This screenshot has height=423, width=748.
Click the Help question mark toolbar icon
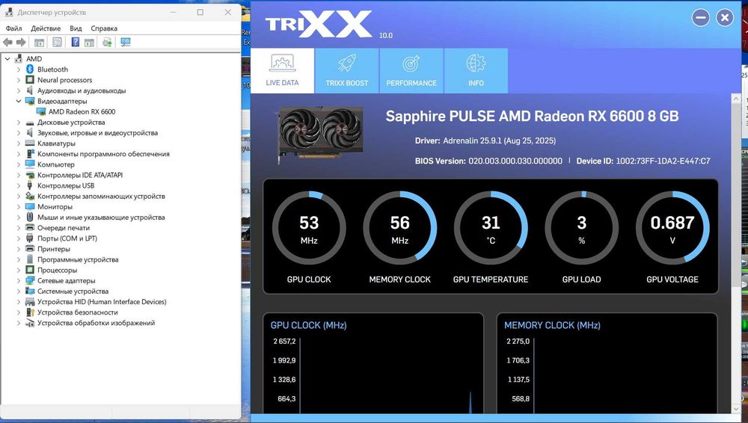(x=76, y=43)
